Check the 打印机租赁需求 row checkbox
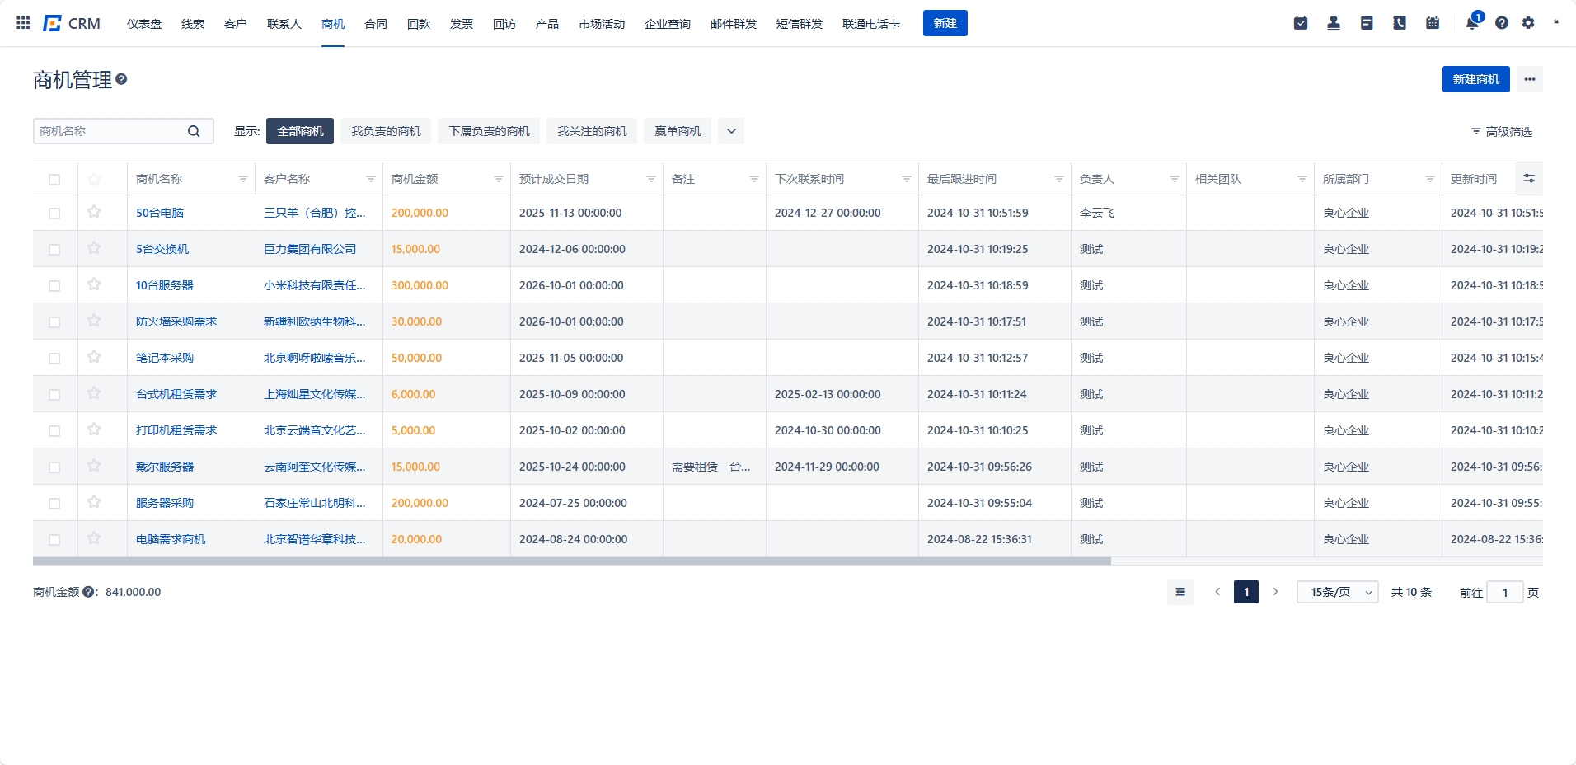The image size is (1576, 765). (x=54, y=431)
